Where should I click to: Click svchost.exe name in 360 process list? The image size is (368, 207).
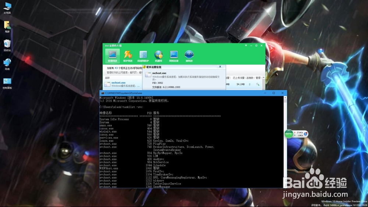[118, 82]
